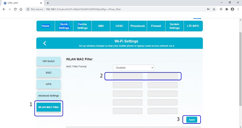
Task: Click the second row left MAC address field
Action: pos(128,85)
